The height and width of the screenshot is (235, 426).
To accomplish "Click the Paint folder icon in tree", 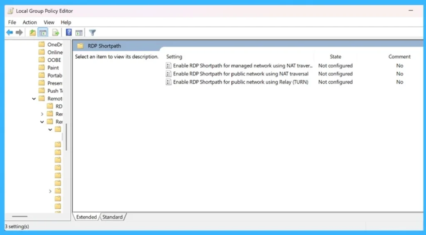I will (x=42, y=67).
